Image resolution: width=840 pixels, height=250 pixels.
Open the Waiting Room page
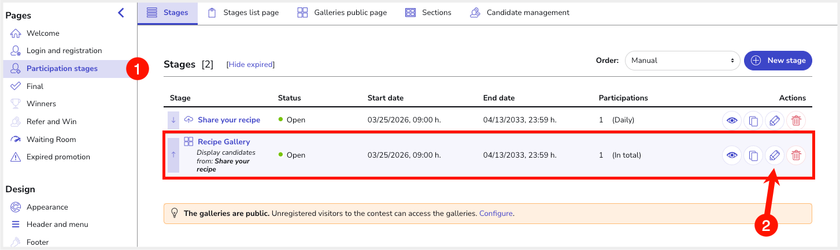click(51, 140)
